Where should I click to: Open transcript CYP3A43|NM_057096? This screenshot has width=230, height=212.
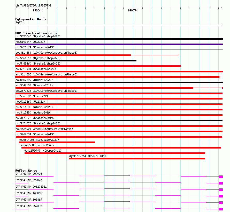point(29,174)
